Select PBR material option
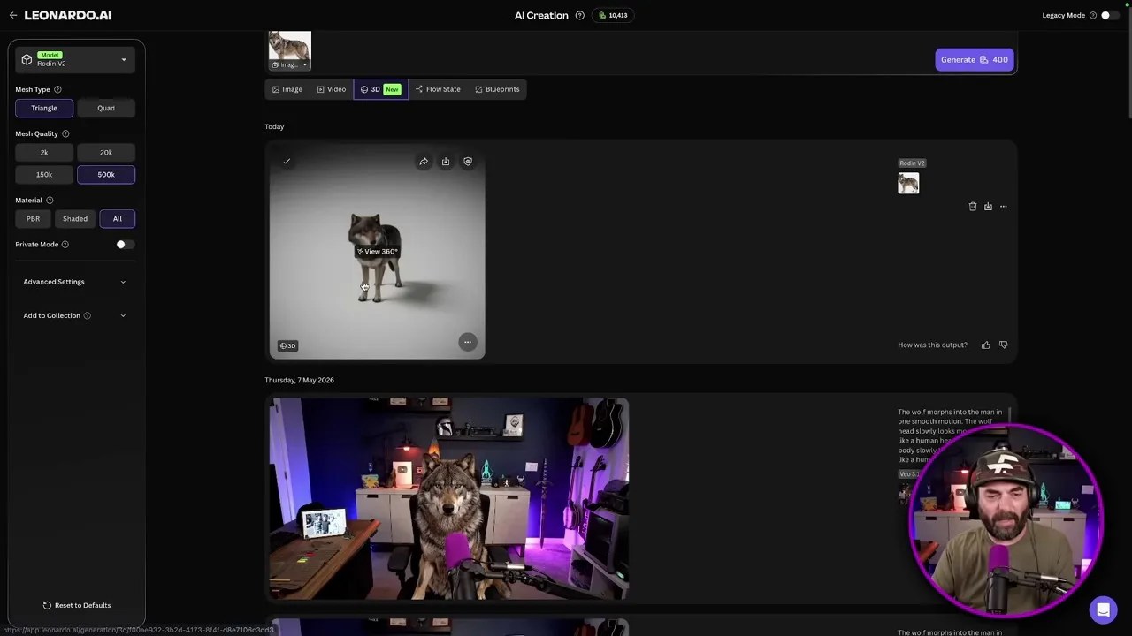Image resolution: width=1132 pixels, height=636 pixels. click(33, 218)
